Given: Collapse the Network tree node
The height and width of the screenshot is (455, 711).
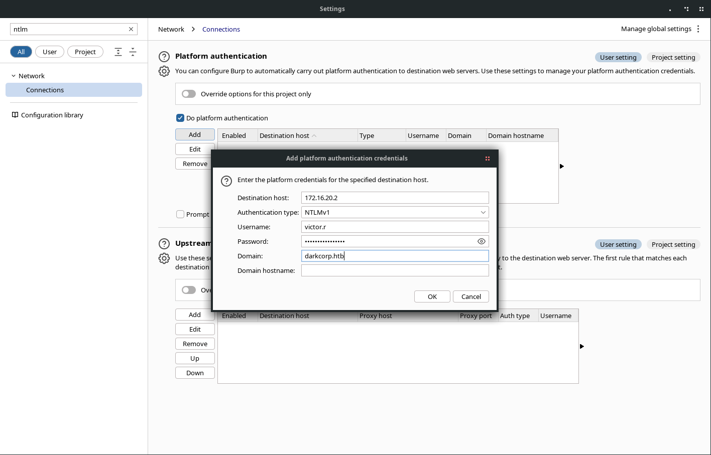Looking at the screenshot, I should pyautogui.click(x=14, y=76).
